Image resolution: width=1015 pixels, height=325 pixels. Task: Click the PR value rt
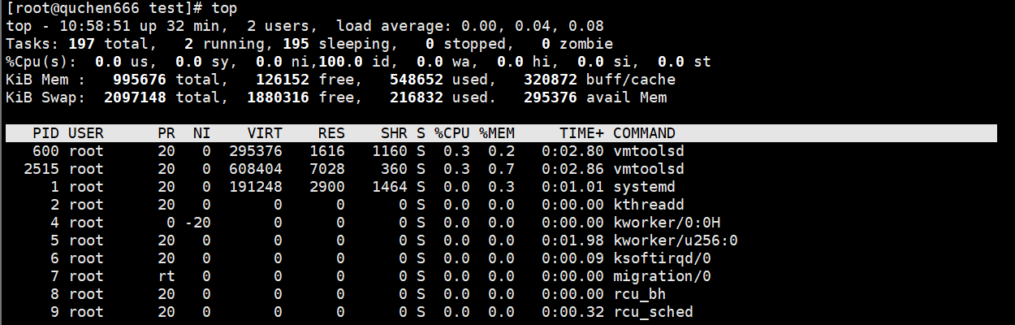166,276
